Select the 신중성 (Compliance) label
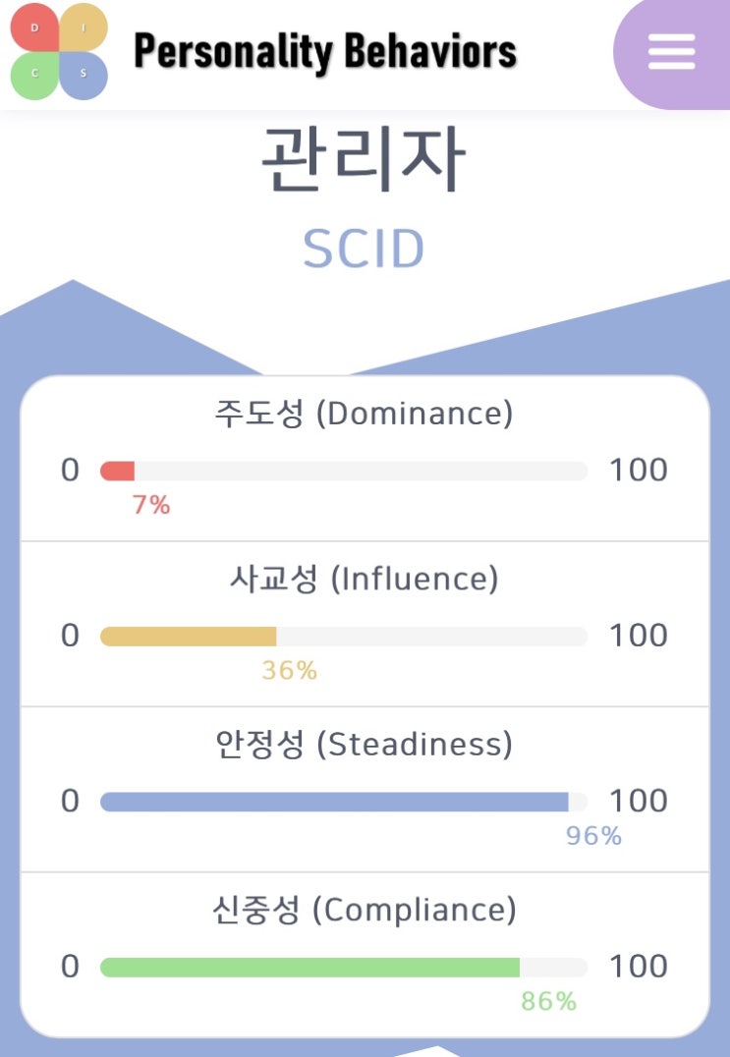 (364, 911)
